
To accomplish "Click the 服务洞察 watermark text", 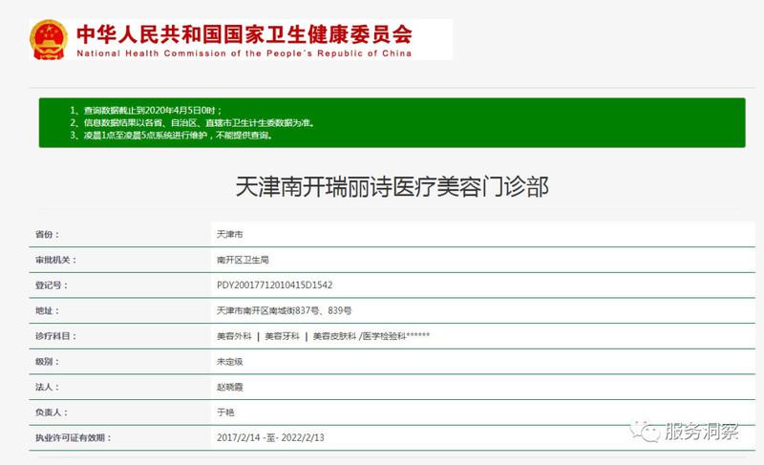I will click(703, 432).
